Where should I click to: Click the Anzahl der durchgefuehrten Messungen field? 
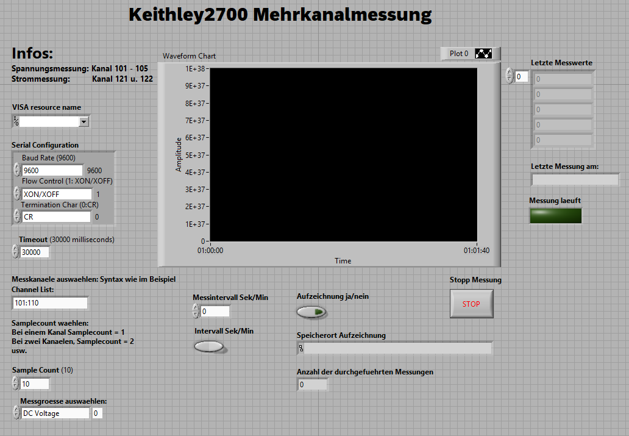312,385
